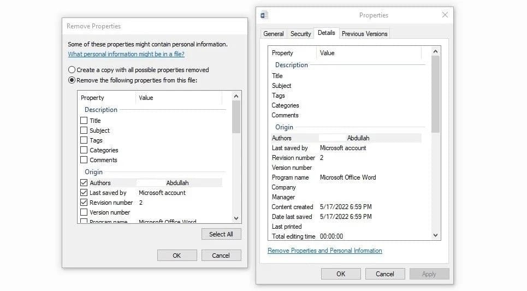
Task: Click Cancel in Properties window
Action: tap(385, 274)
